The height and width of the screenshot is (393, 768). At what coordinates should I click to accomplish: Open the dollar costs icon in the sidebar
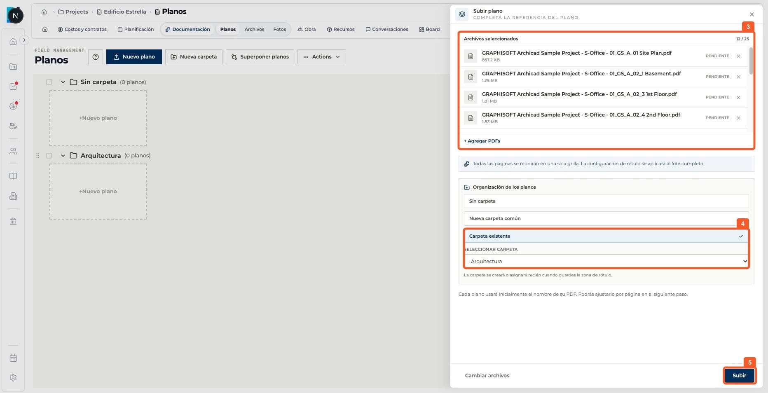pyautogui.click(x=13, y=106)
